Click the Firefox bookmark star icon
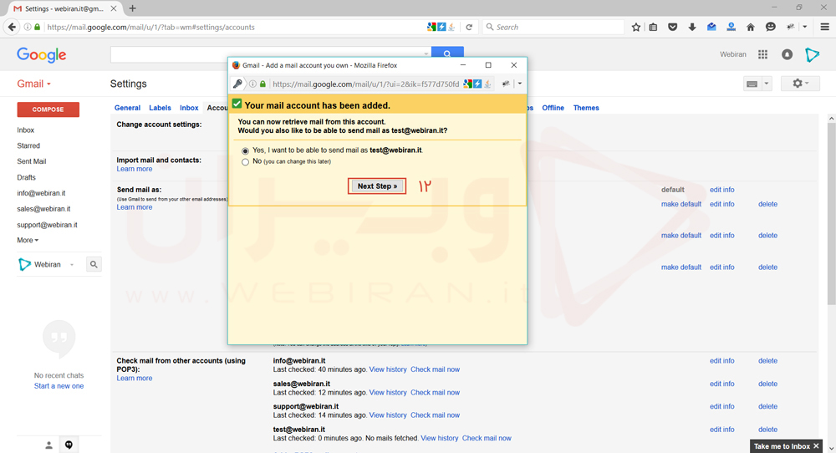836x453 pixels. (636, 27)
